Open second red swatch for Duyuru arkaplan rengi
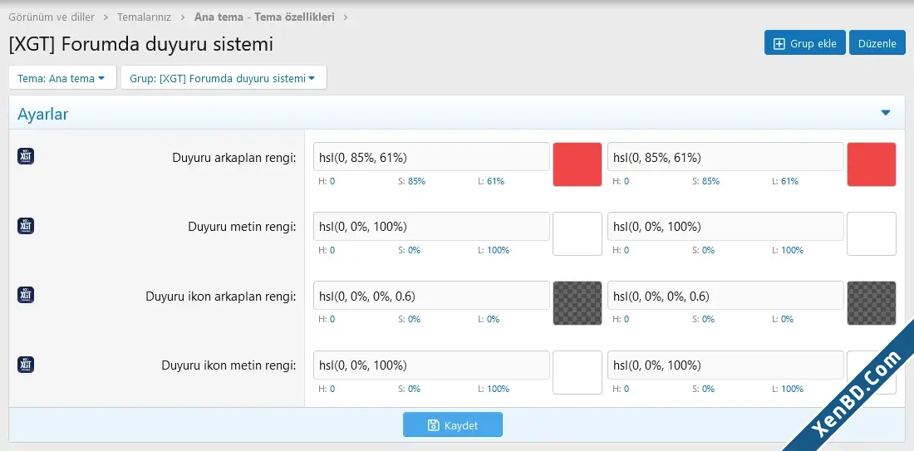 tap(872, 164)
